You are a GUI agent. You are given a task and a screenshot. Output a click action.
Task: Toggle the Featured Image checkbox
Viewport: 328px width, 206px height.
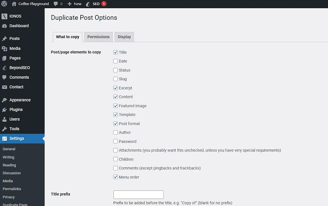[x=115, y=106]
